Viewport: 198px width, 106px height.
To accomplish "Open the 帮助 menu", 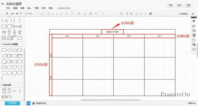I will (x=51, y=8).
